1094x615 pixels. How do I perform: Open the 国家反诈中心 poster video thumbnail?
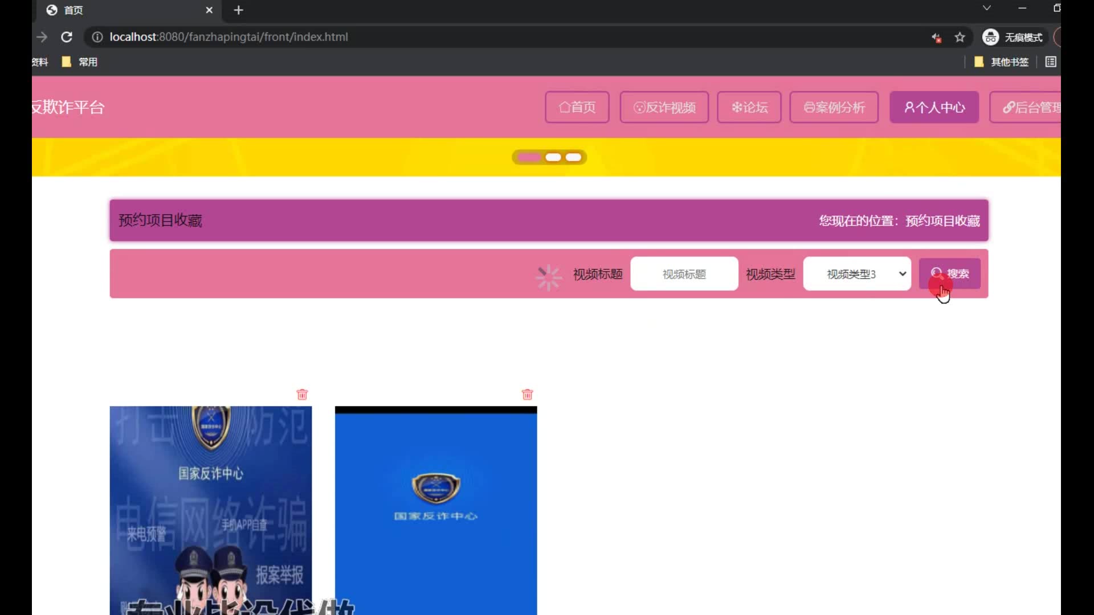click(211, 510)
